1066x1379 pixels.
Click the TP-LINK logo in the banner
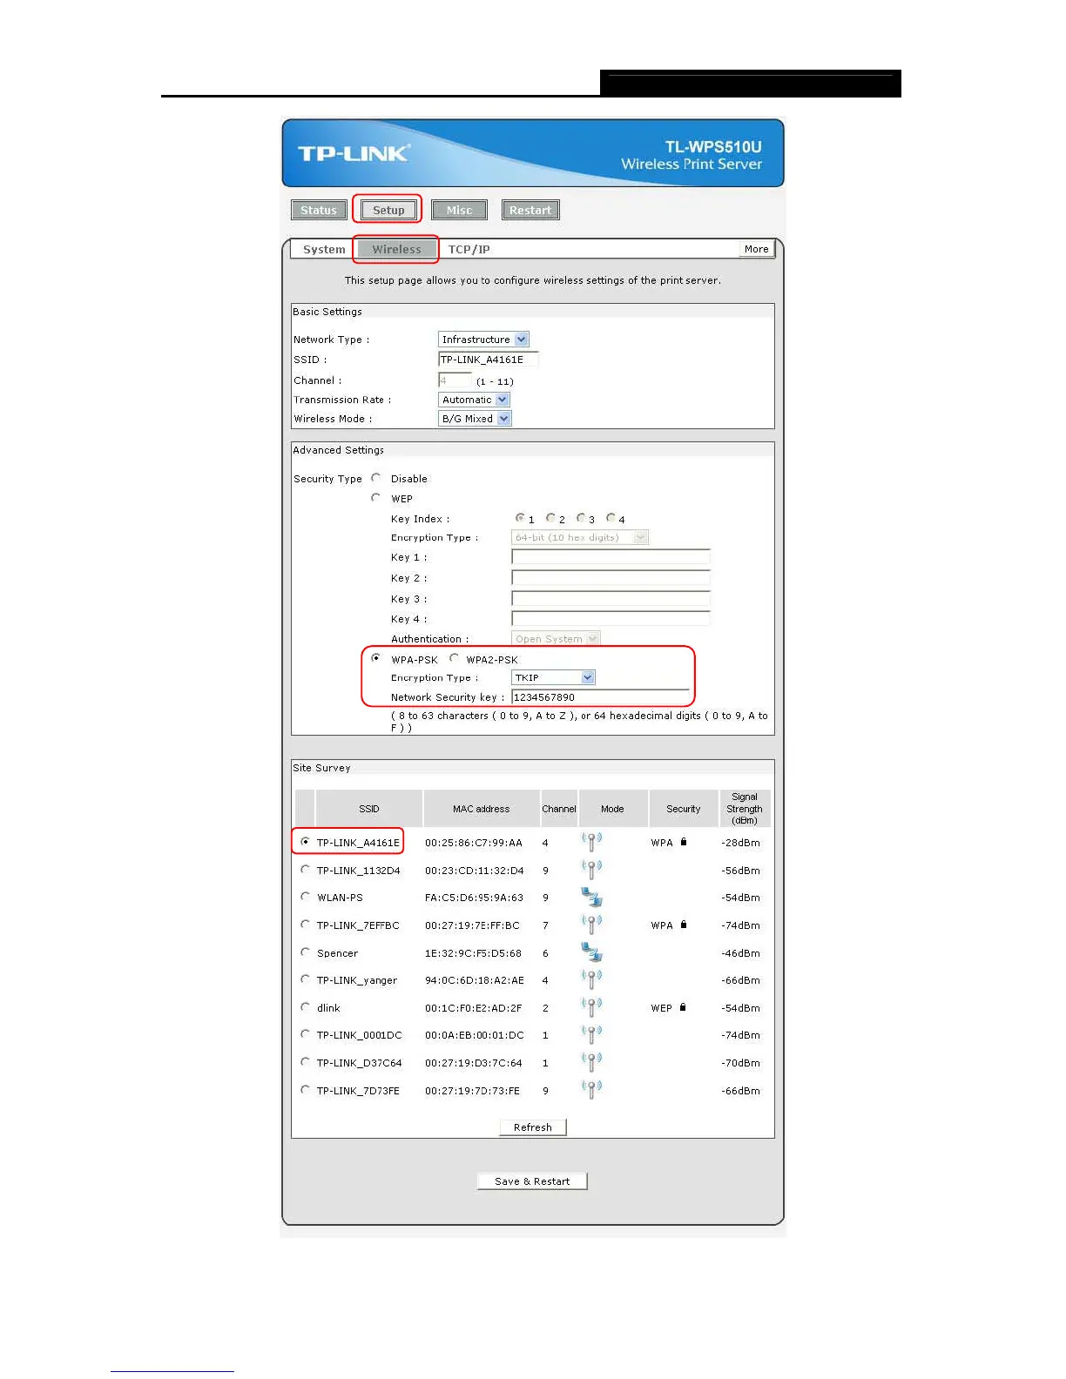pos(354,153)
